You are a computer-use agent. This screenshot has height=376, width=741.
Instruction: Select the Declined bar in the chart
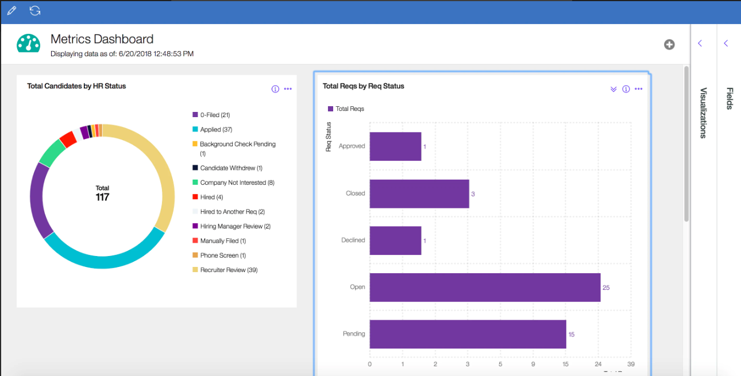[395, 241]
